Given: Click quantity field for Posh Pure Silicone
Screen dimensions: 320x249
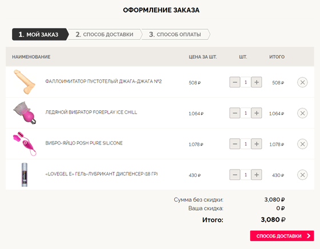Looking at the screenshot, I should 246,144.
